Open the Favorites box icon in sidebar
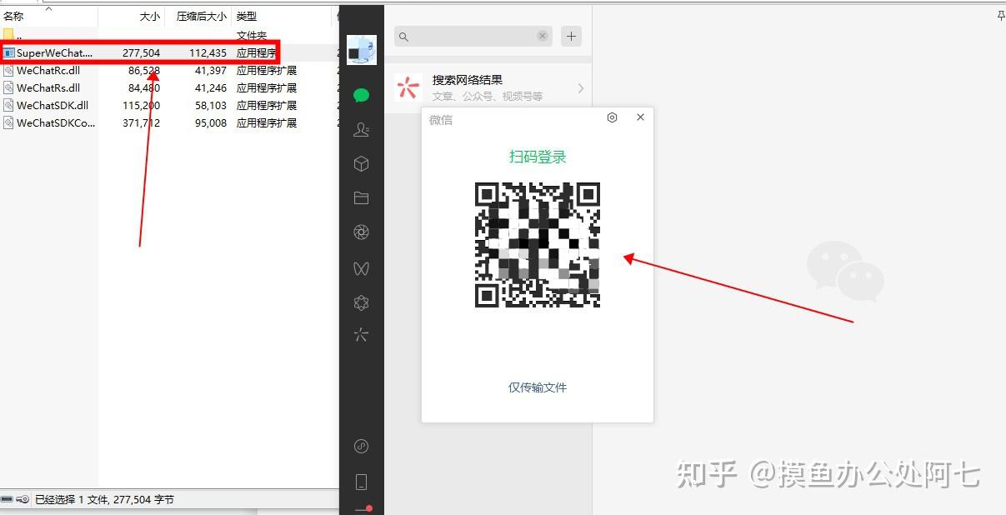 [x=361, y=163]
